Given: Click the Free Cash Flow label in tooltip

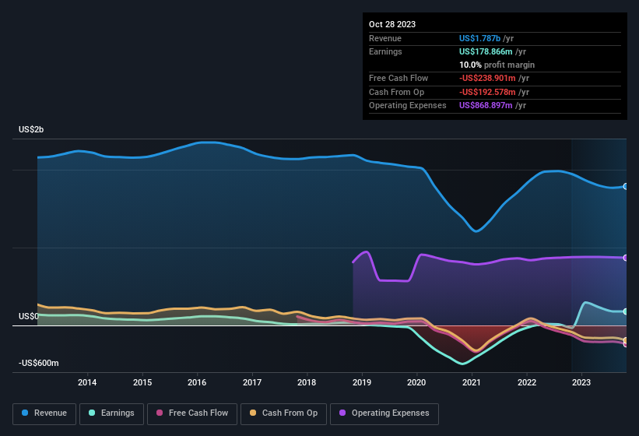Looking at the screenshot, I should (398, 78).
